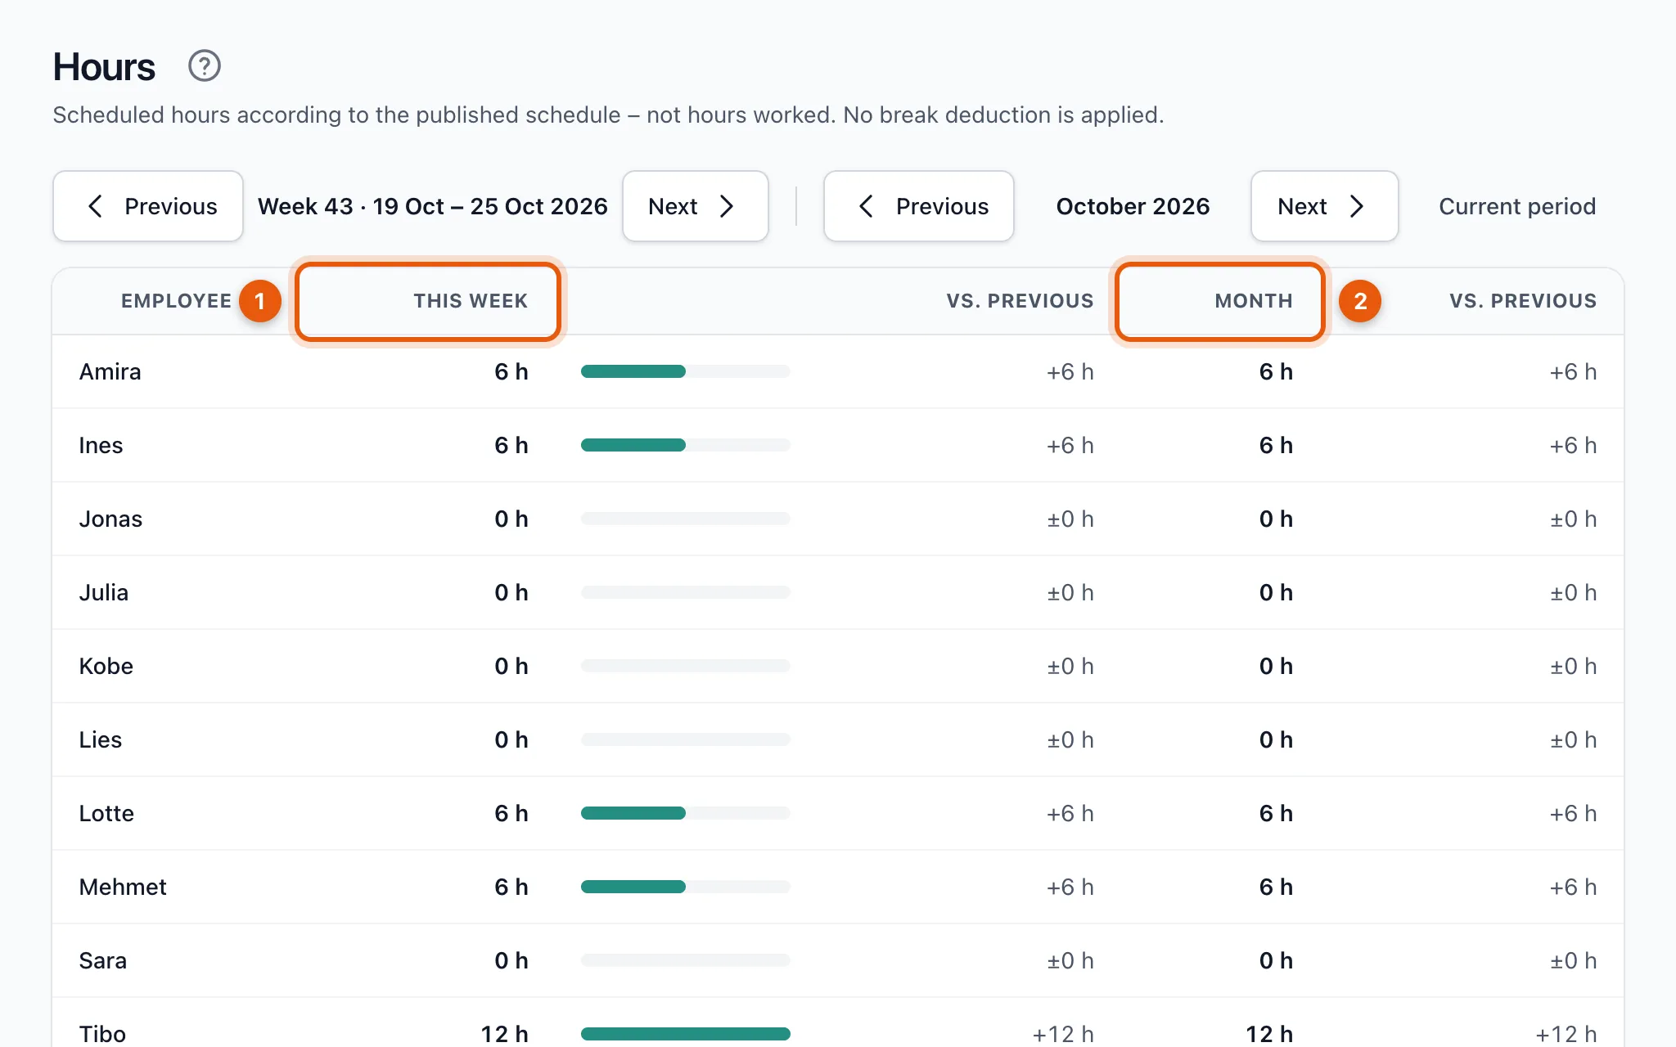
Task: Select the MONTH column header
Action: (1220, 301)
